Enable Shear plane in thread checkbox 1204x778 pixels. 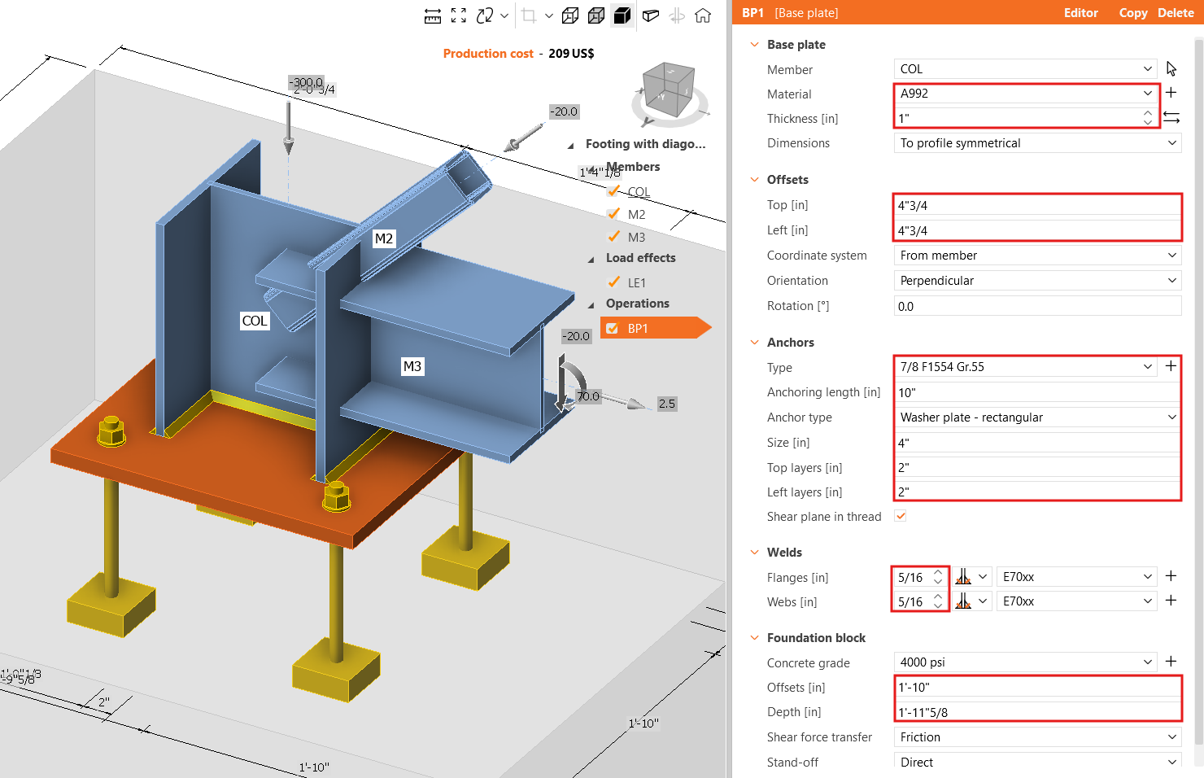[x=900, y=515]
